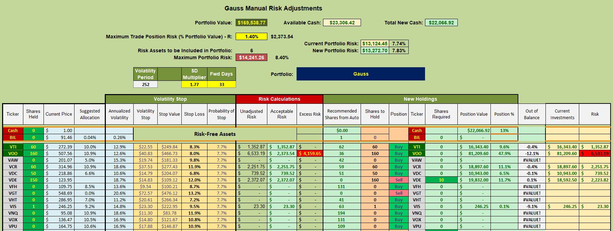613x231 pixels.
Task: Select the Out of Balance column header
Action: pyautogui.click(x=532, y=114)
